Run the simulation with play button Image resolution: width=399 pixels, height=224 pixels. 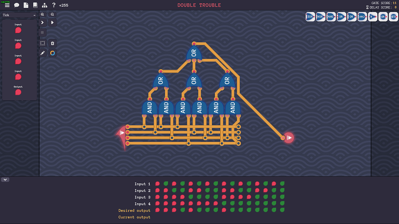tap(52, 22)
